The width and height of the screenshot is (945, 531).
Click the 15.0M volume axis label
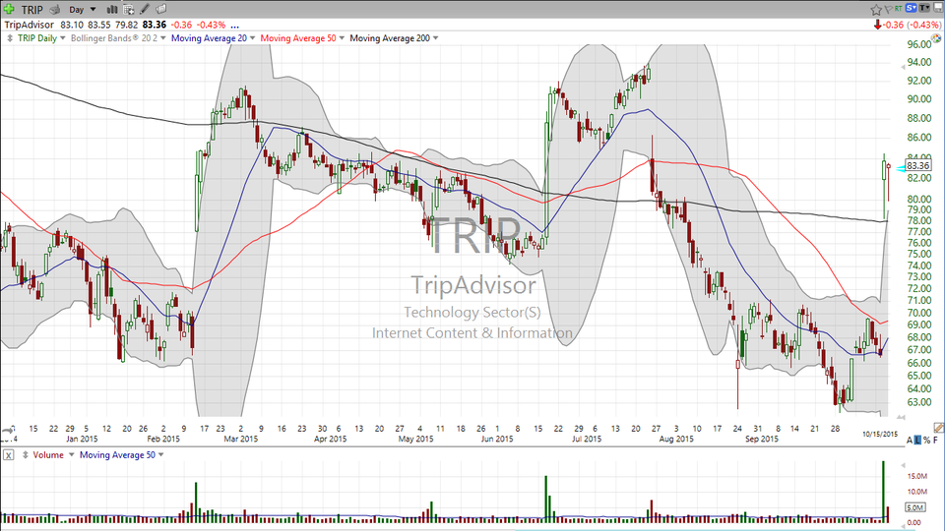click(917, 476)
